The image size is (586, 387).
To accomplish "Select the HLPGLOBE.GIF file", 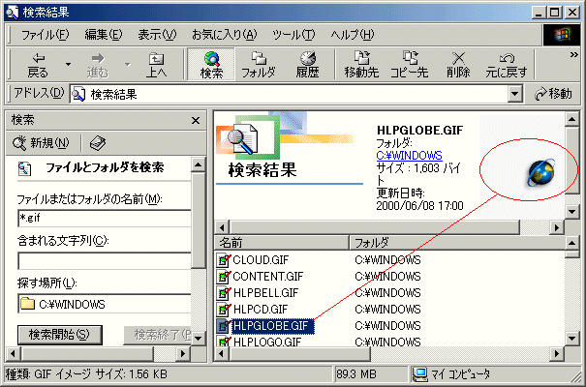I will pos(273,326).
